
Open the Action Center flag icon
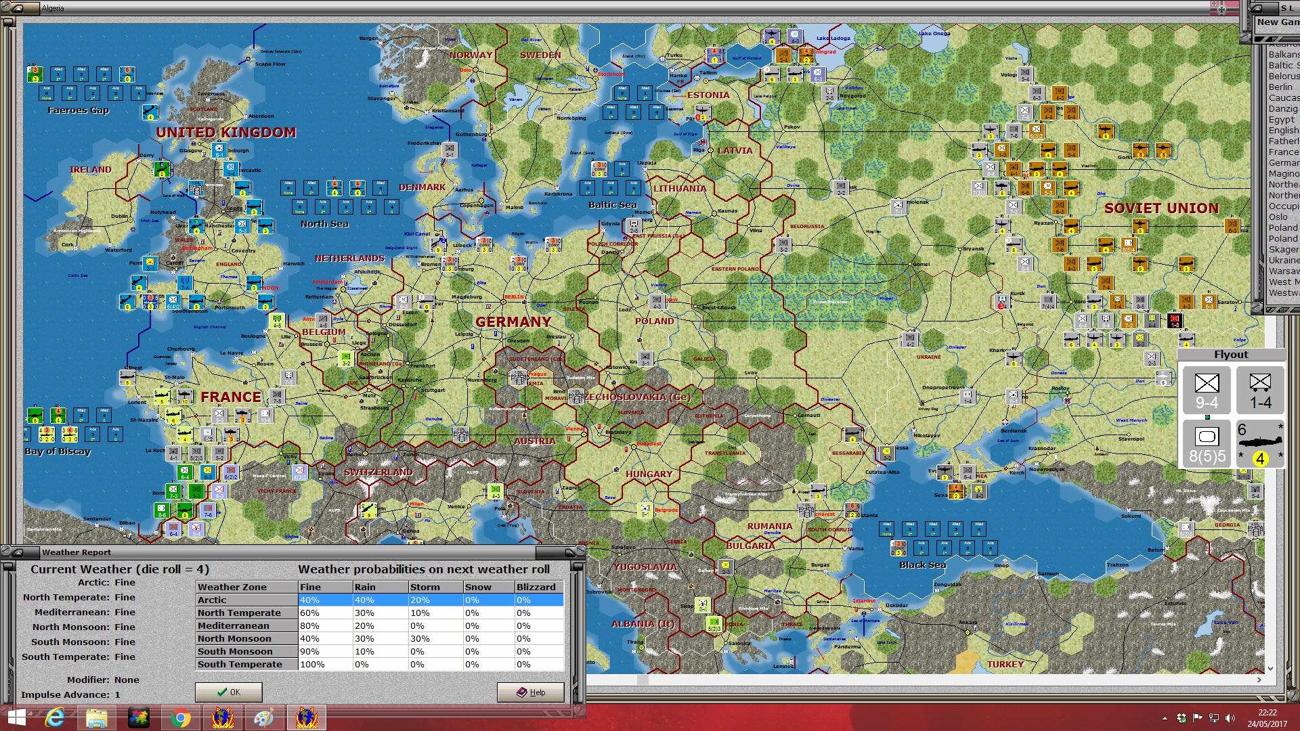click(1197, 718)
